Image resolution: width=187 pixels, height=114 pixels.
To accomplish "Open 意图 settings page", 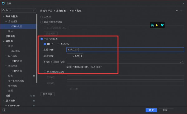I will coord(10,91).
